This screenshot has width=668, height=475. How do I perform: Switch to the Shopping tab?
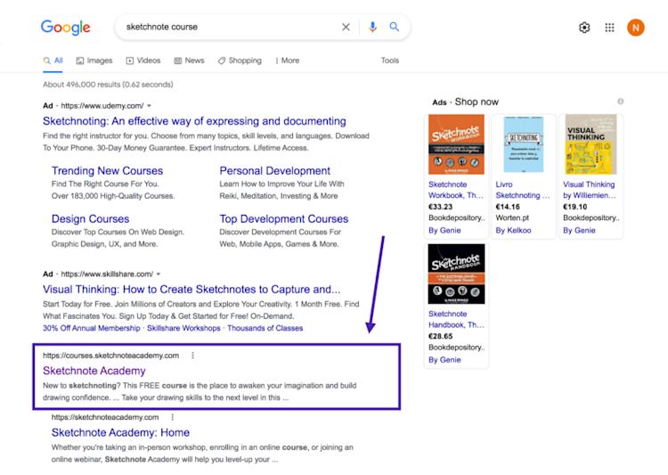point(240,61)
